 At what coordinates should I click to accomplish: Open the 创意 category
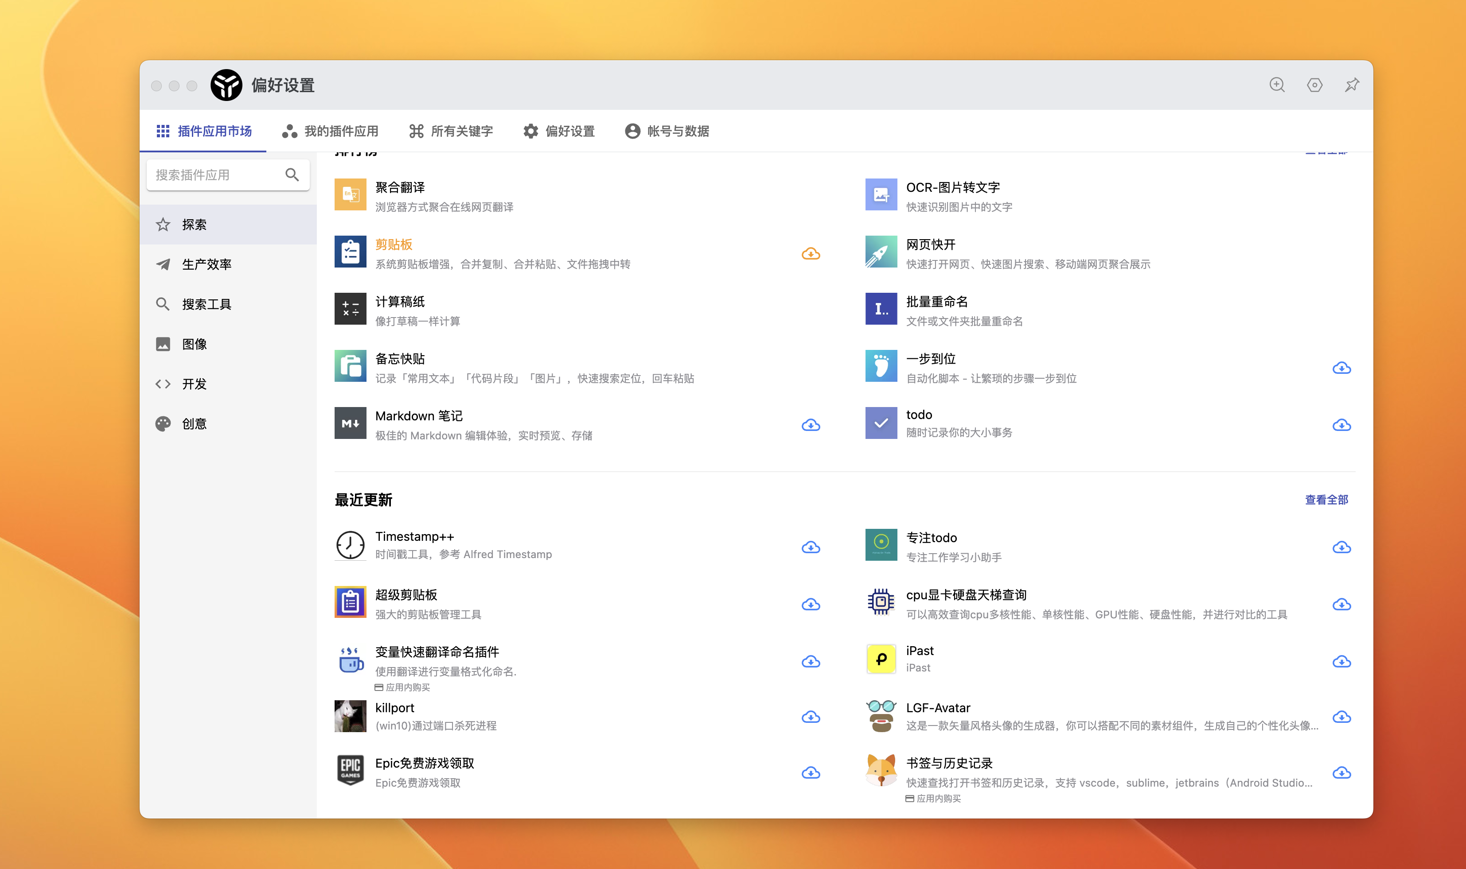click(x=194, y=424)
